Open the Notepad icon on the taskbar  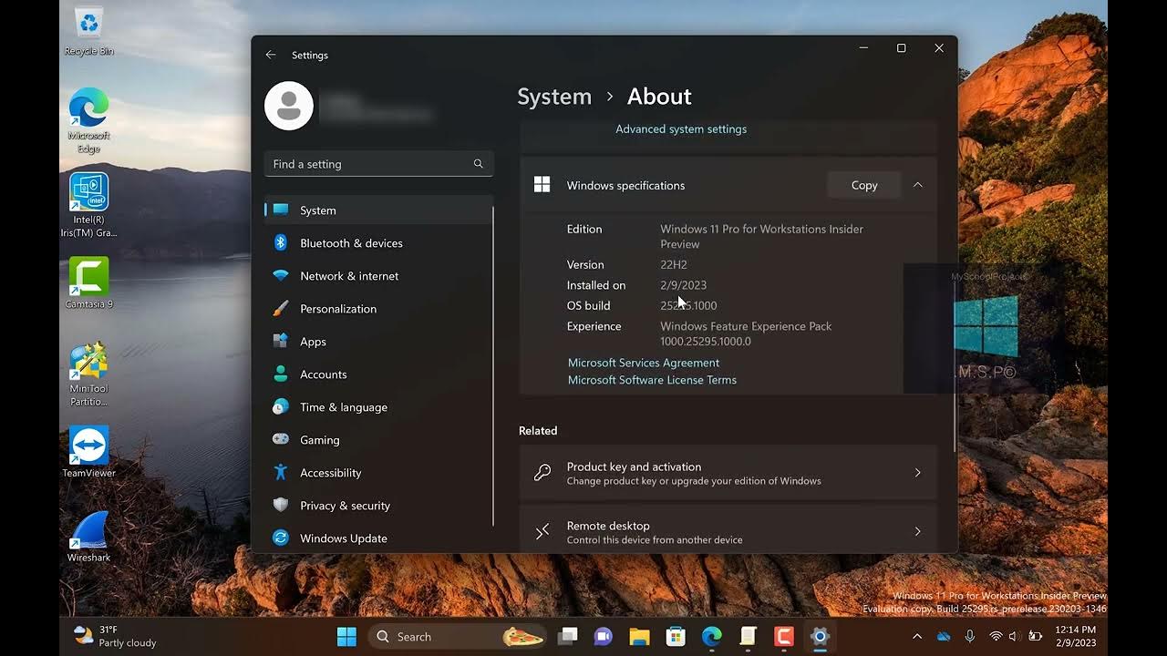[x=748, y=637]
